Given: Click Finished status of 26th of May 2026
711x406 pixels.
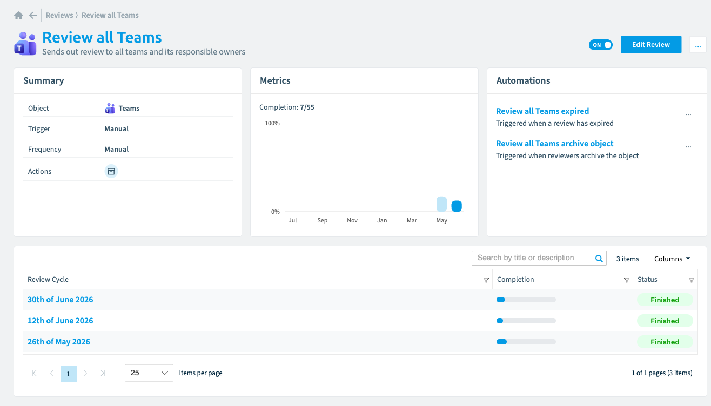Looking at the screenshot, I should 665,342.
